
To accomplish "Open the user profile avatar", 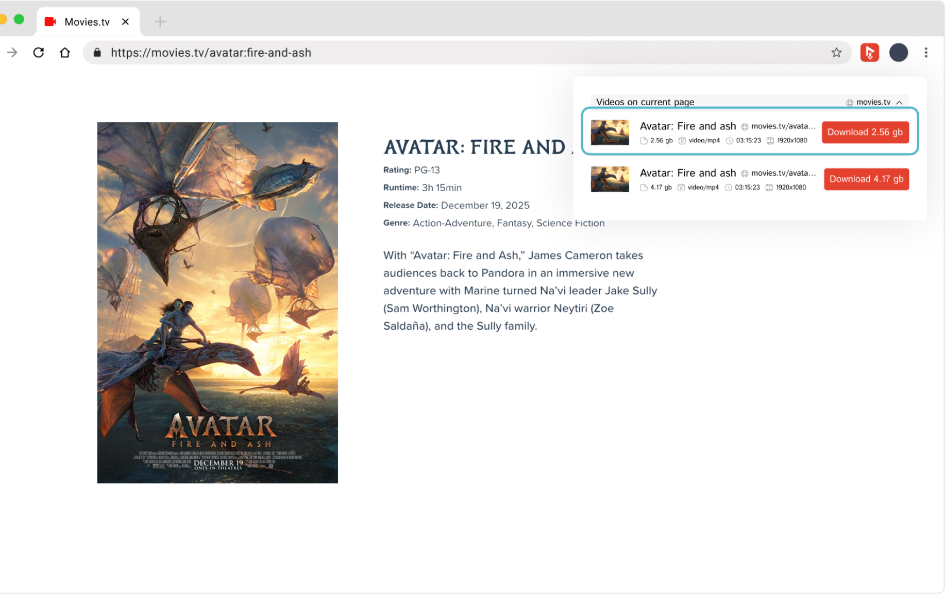I will (898, 53).
